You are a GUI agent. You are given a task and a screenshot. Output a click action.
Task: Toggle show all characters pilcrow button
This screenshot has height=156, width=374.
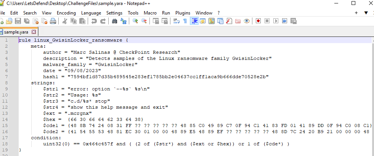click(185, 21)
